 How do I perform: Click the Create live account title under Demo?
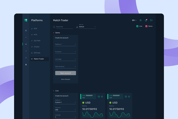pyautogui.click(x=62, y=38)
